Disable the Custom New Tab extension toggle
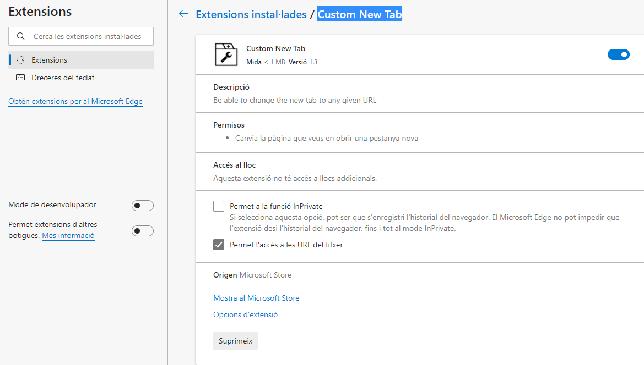This screenshot has height=365, width=644. click(x=618, y=54)
